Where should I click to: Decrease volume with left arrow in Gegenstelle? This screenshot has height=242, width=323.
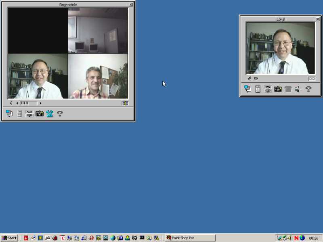click(17, 103)
